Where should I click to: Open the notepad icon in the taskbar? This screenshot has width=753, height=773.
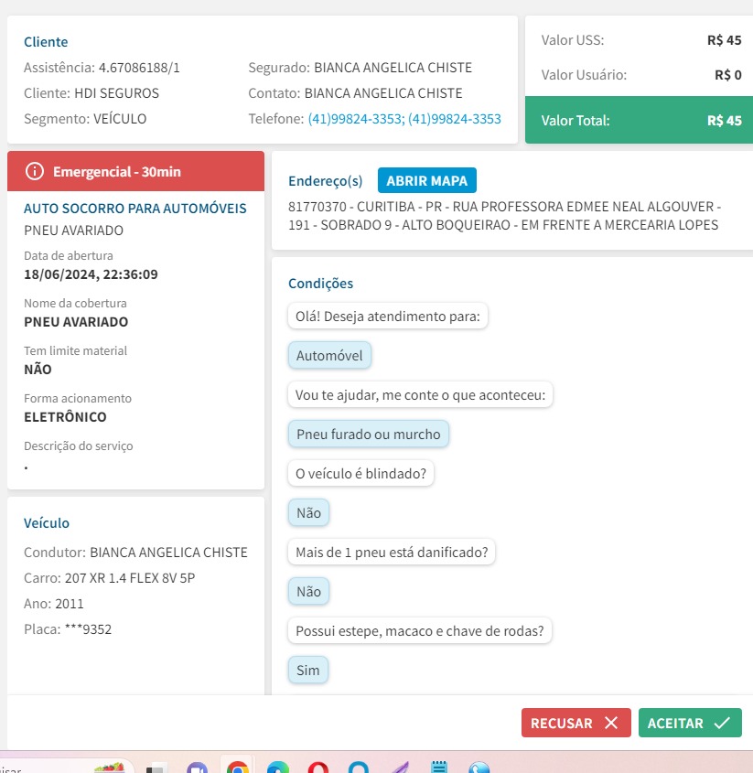439,768
